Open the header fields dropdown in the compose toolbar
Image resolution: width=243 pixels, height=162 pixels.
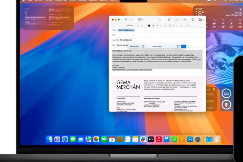coord(141,20)
